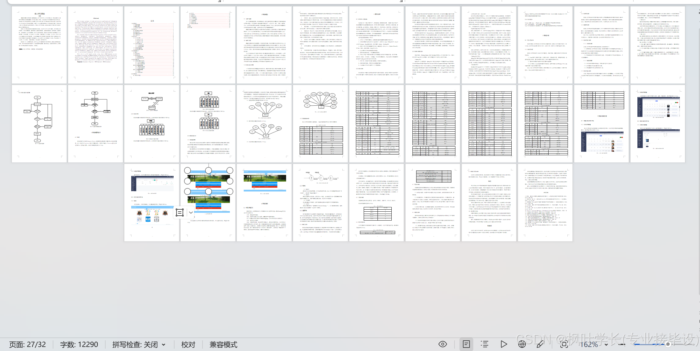
Task: Click the top-right handle of the selected image
Action: (x=230, y=170)
